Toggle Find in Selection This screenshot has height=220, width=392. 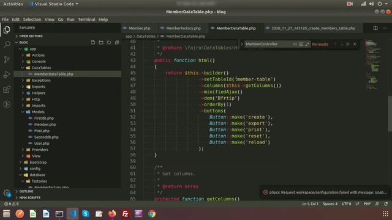[348, 44]
